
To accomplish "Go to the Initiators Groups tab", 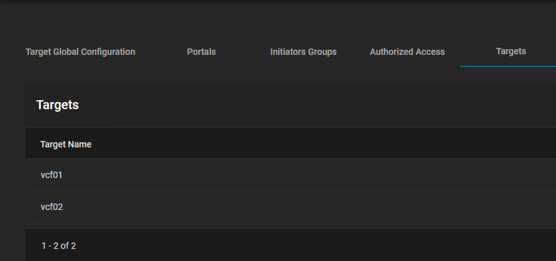I will [303, 52].
